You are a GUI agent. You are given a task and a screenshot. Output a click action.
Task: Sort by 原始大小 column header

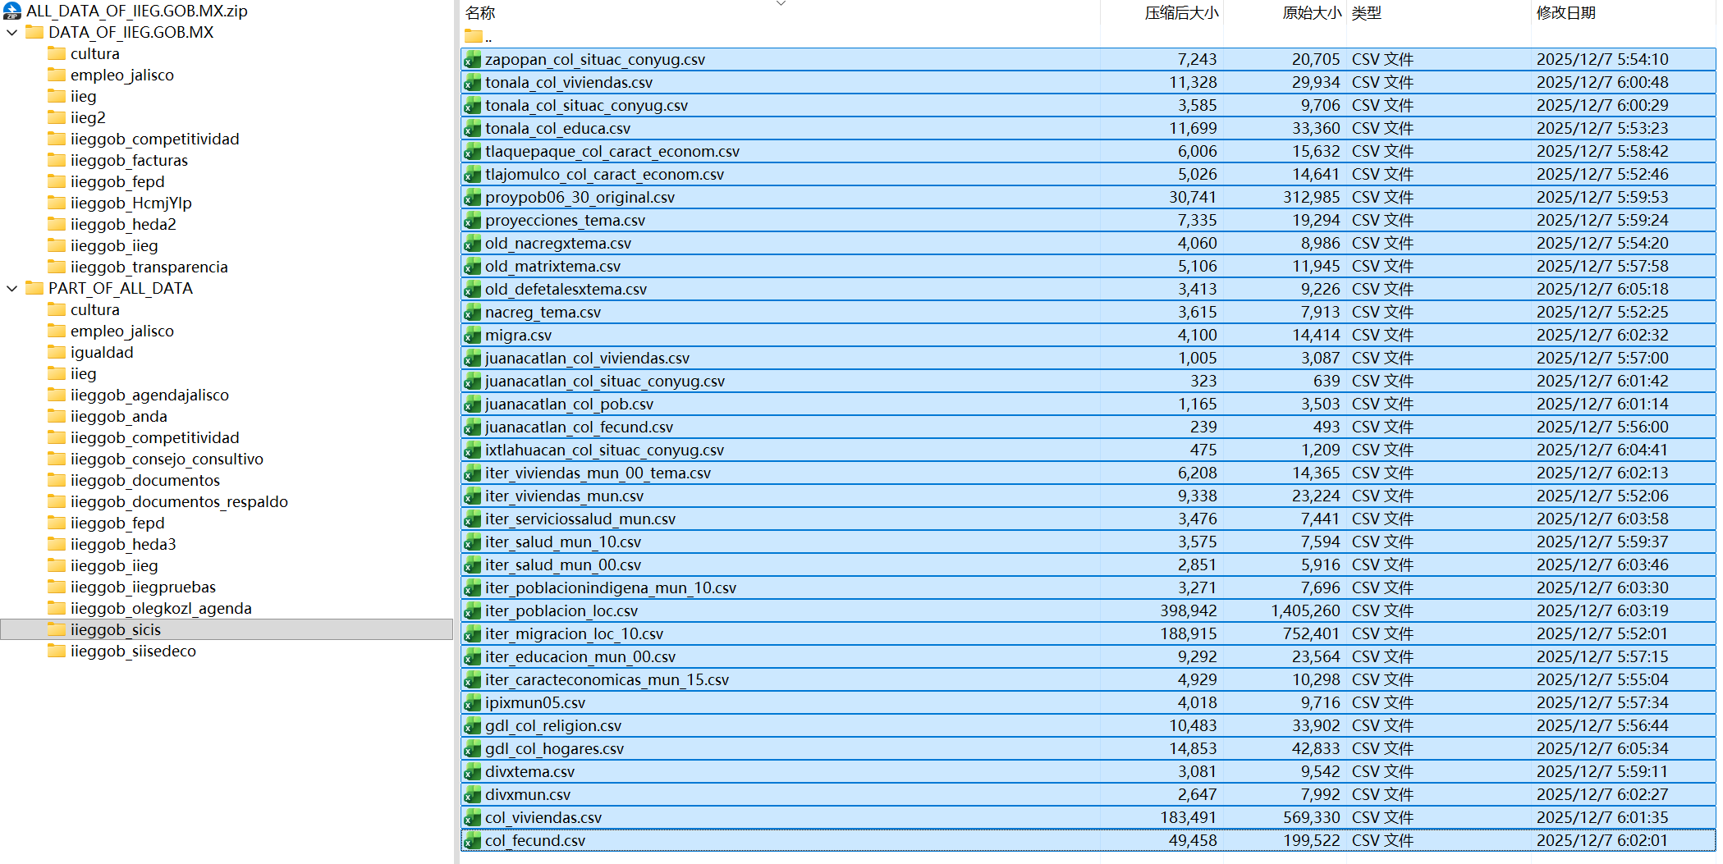[x=1311, y=13]
